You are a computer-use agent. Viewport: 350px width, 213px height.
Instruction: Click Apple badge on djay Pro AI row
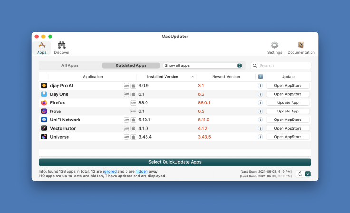coord(133,86)
